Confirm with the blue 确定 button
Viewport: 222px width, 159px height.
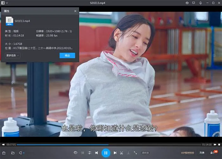coord(67,55)
